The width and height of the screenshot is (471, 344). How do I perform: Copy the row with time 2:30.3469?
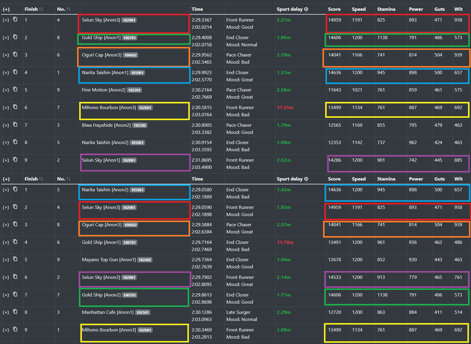point(15,329)
